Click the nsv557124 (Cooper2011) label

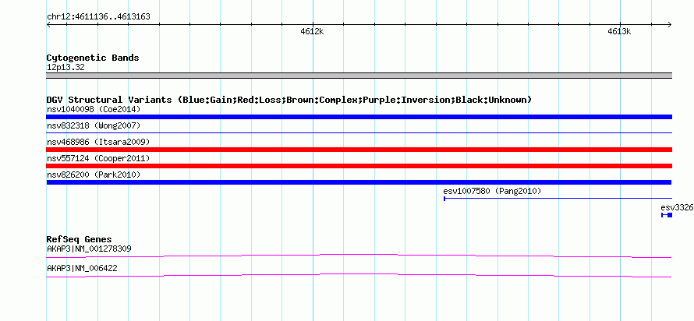[x=98, y=158]
